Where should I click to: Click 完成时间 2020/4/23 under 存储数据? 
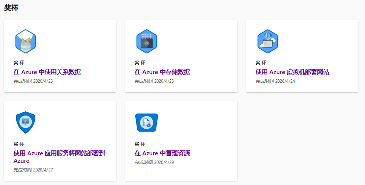point(154,81)
